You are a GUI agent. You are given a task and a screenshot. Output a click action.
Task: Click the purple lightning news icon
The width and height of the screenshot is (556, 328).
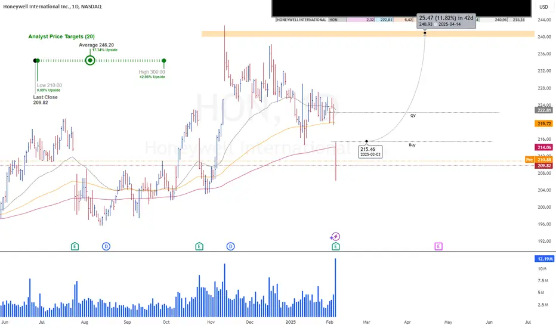pos(335,237)
